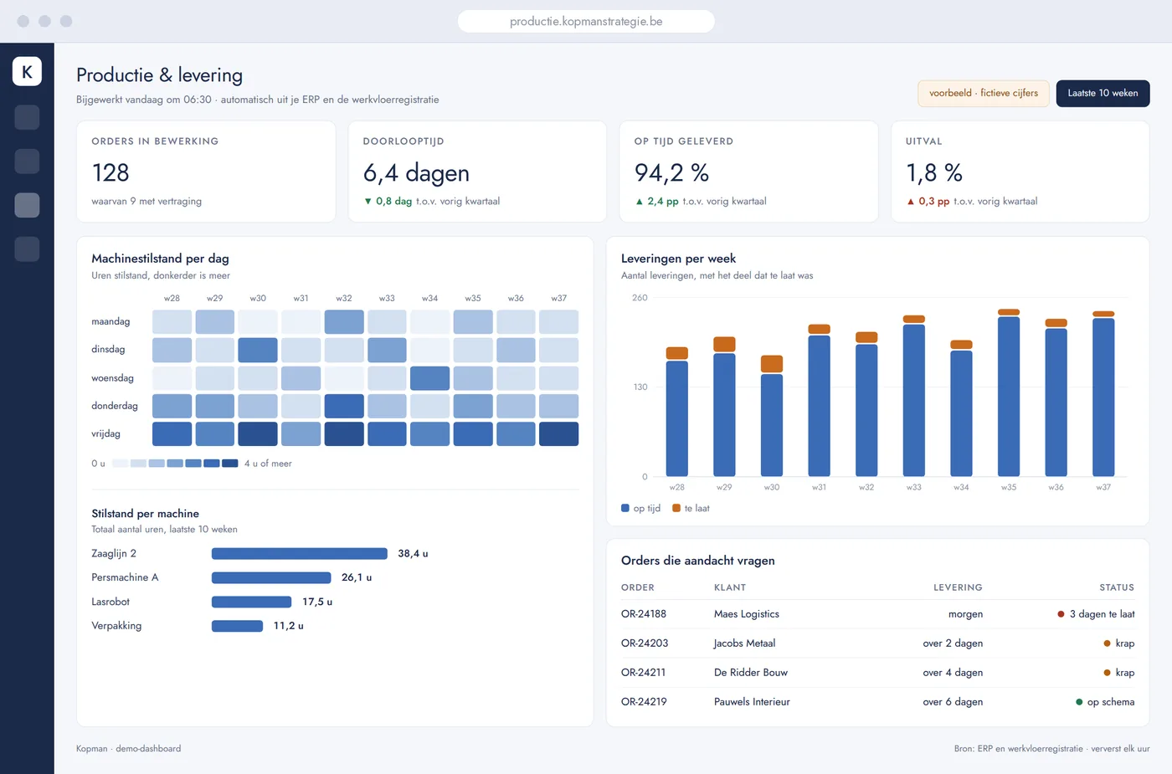Open order OR-24211
Viewport: 1172px width, 774px height.
click(644, 673)
